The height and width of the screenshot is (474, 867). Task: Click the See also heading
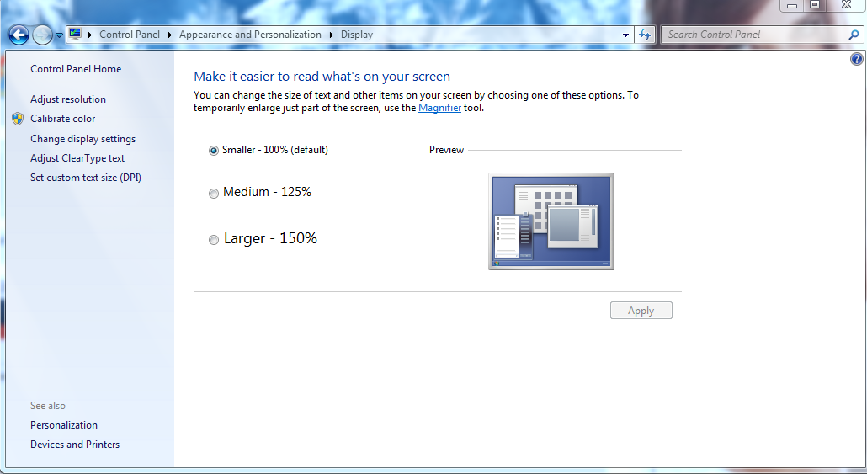tap(47, 406)
